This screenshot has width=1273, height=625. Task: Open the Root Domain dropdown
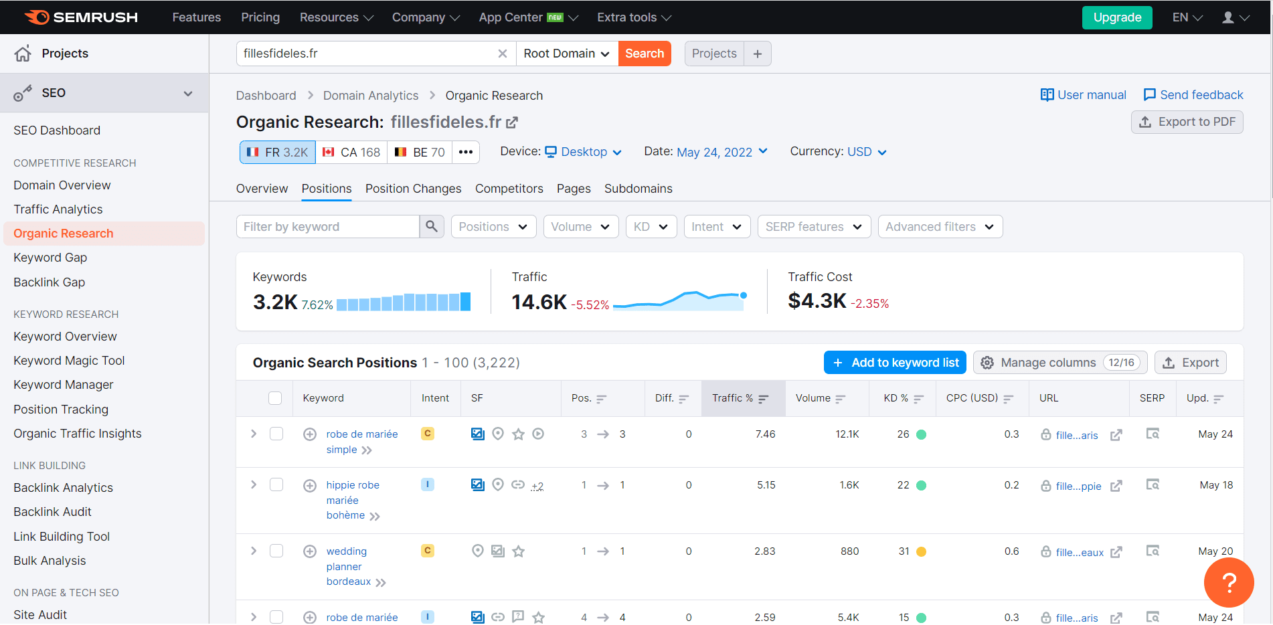[x=567, y=54]
